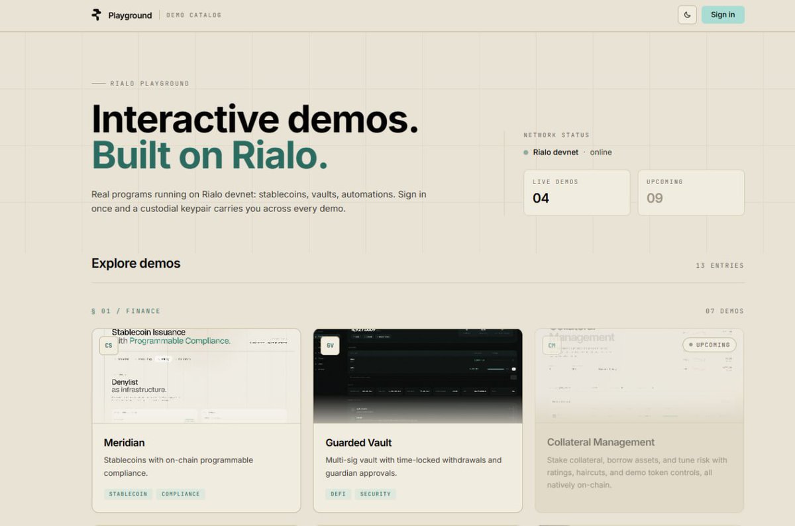The image size is (795, 526).
Task: Open the Guarded Vault card title
Action: [x=358, y=443]
